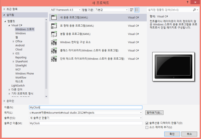The image size is (201, 139).
Task: Collapse the 템플릿 tree node
Action: 5,21
